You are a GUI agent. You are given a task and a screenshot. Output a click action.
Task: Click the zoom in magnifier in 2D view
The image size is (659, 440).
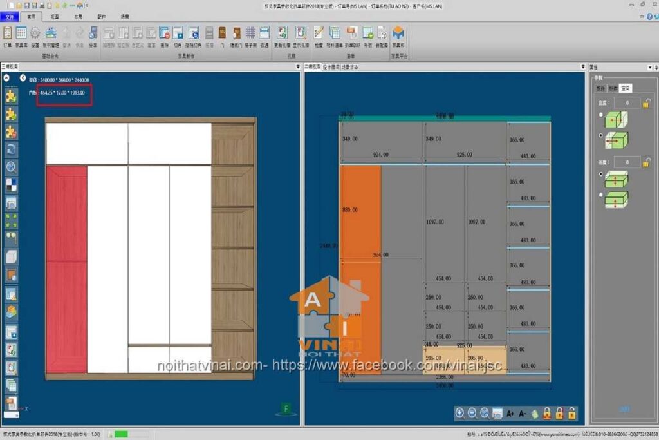pyautogui.click(x=459, y=413)
